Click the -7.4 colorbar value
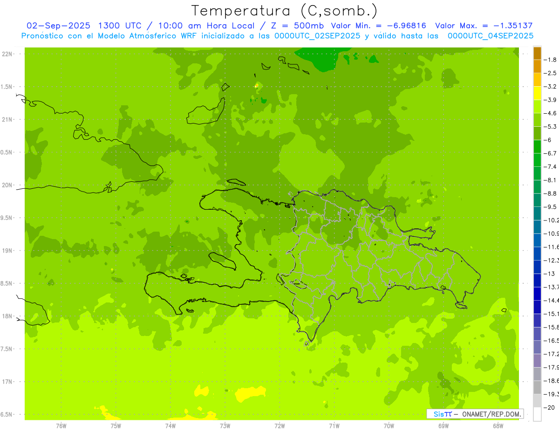Screen dimensions: 559x432 coord(551,166)
